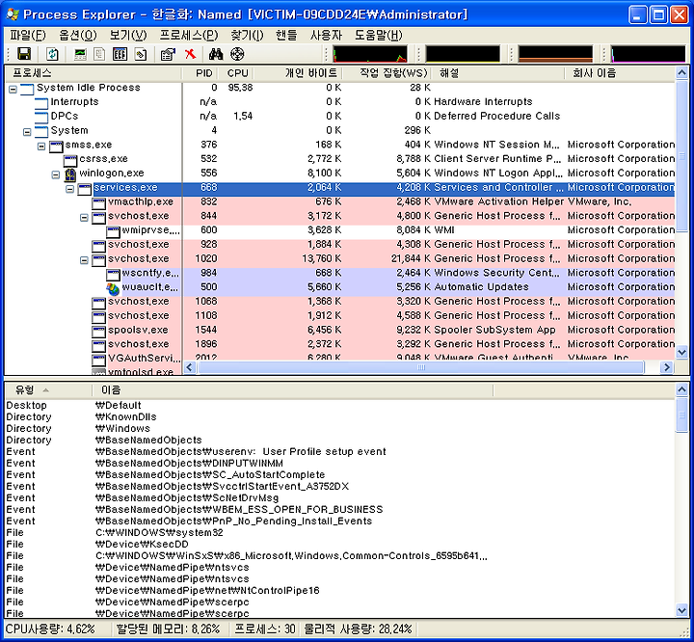
Task: Open System Information graph toolbar icon
Action: (80, 54)
